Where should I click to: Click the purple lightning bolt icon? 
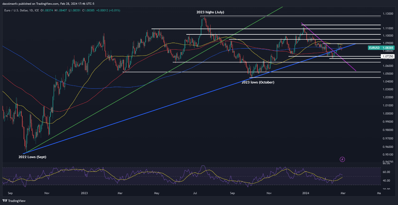tap(343, 159)
